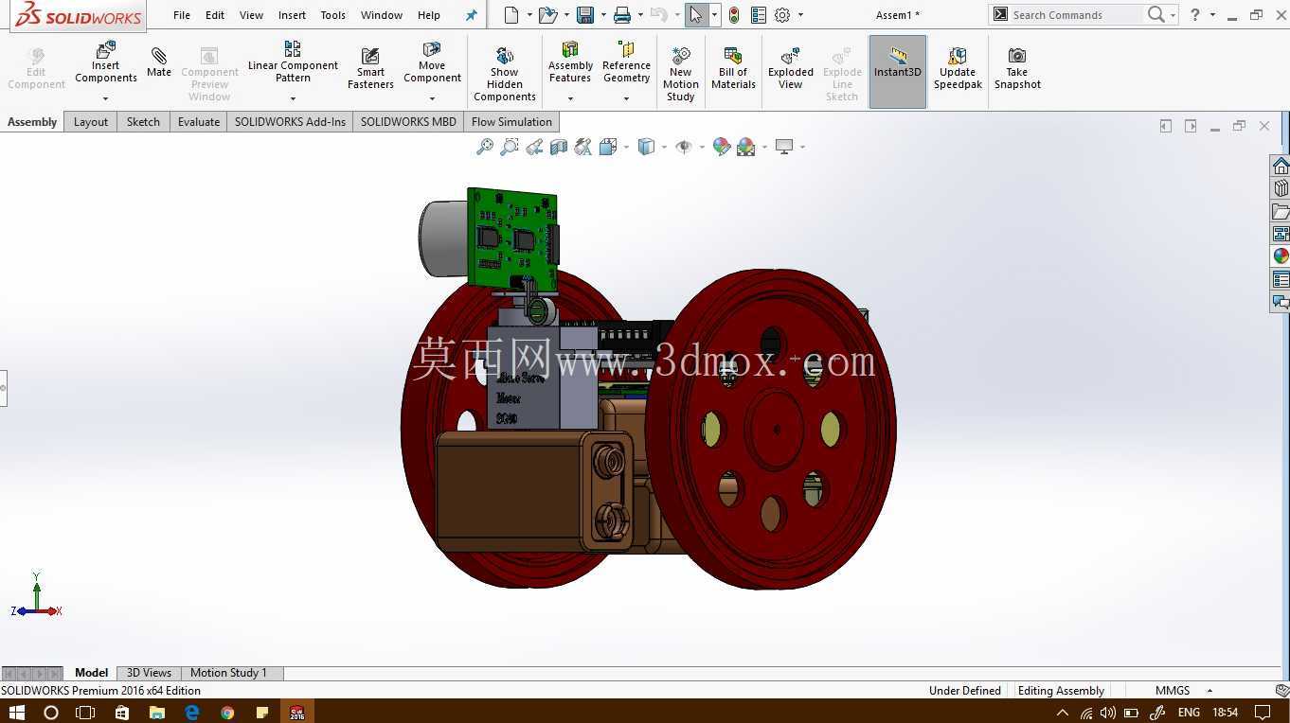Click the Search Commands input field
Screen dimensions: 1290x723
pos(1076,15)
